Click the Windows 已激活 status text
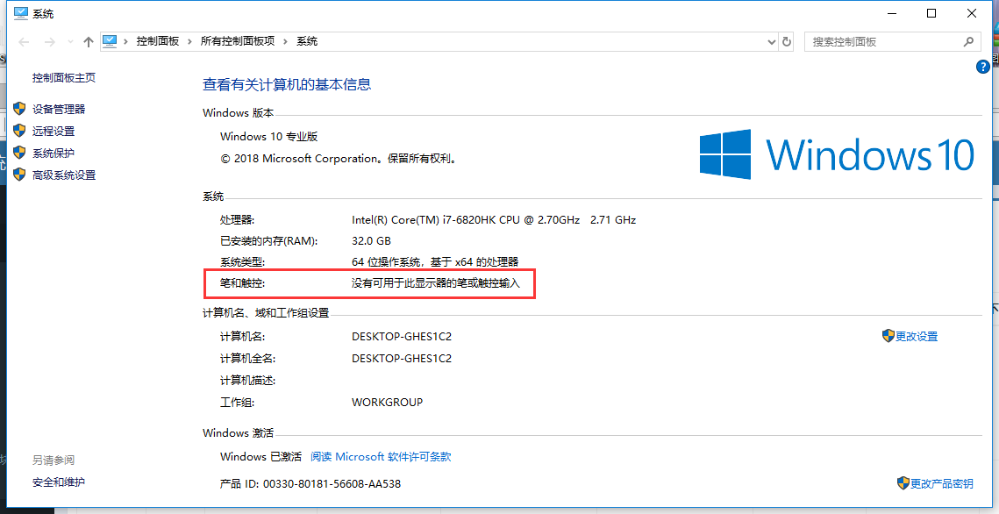 (x=261, y=457)
